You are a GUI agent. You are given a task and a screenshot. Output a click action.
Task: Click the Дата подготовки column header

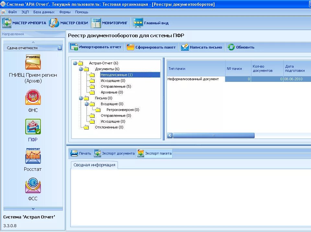coord(297,69)
